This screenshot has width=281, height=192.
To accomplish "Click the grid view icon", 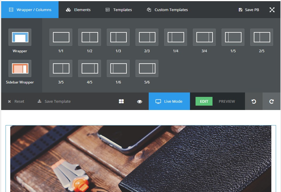I will [x=121, y=101].
